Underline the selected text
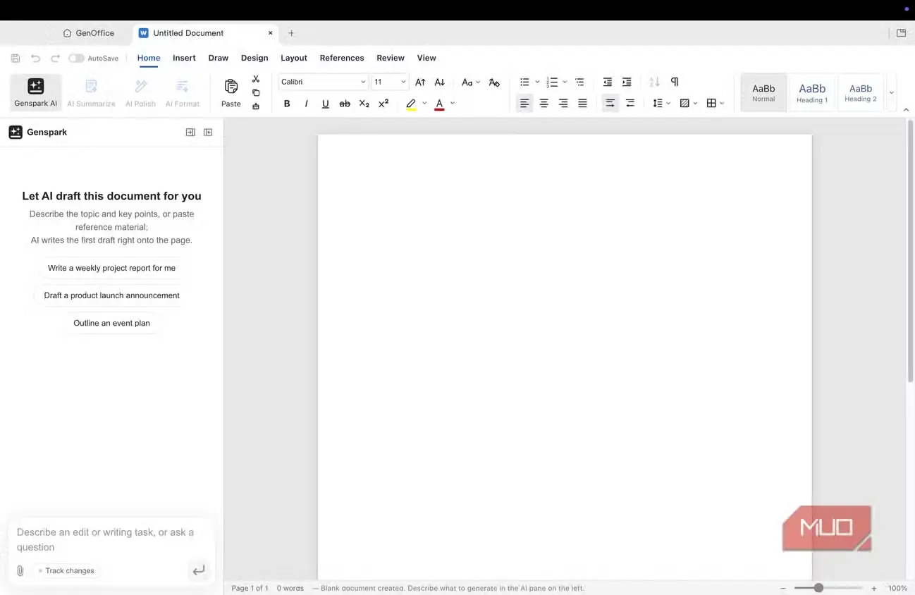The height and width of the screenshot is (595, 915). 325,104
